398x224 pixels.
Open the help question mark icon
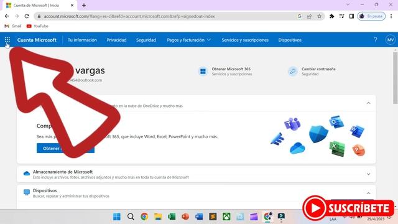[375, 40]
